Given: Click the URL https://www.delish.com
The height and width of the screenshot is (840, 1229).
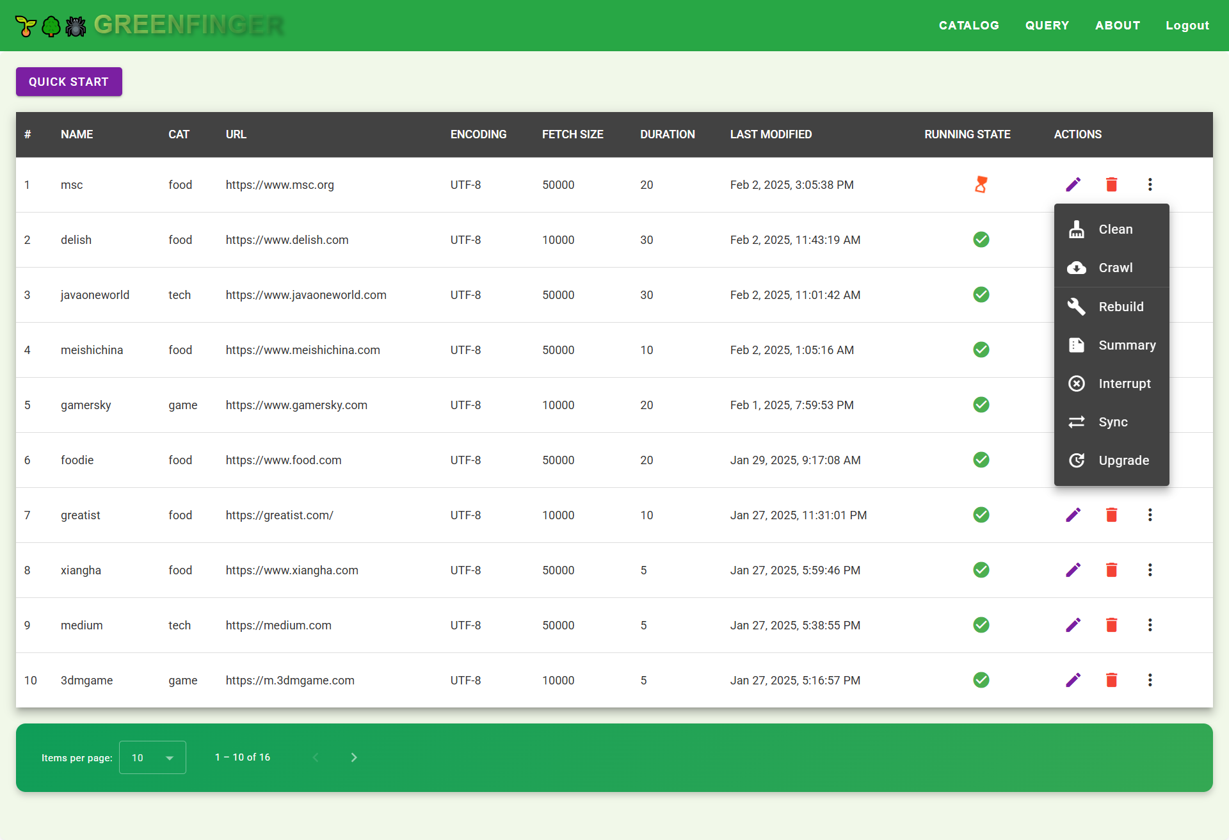Looking at the screenshot, I should point(287,240).
